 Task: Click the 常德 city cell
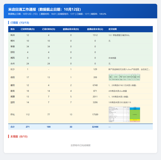[13, 46]
